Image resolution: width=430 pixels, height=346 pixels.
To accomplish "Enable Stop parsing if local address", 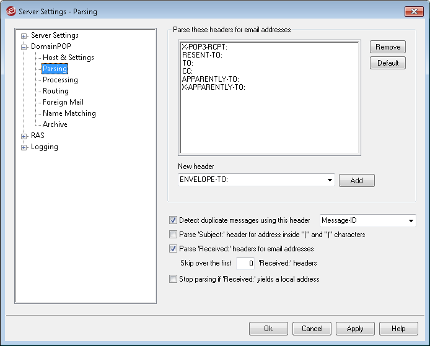I will click(x=173, y=279).
